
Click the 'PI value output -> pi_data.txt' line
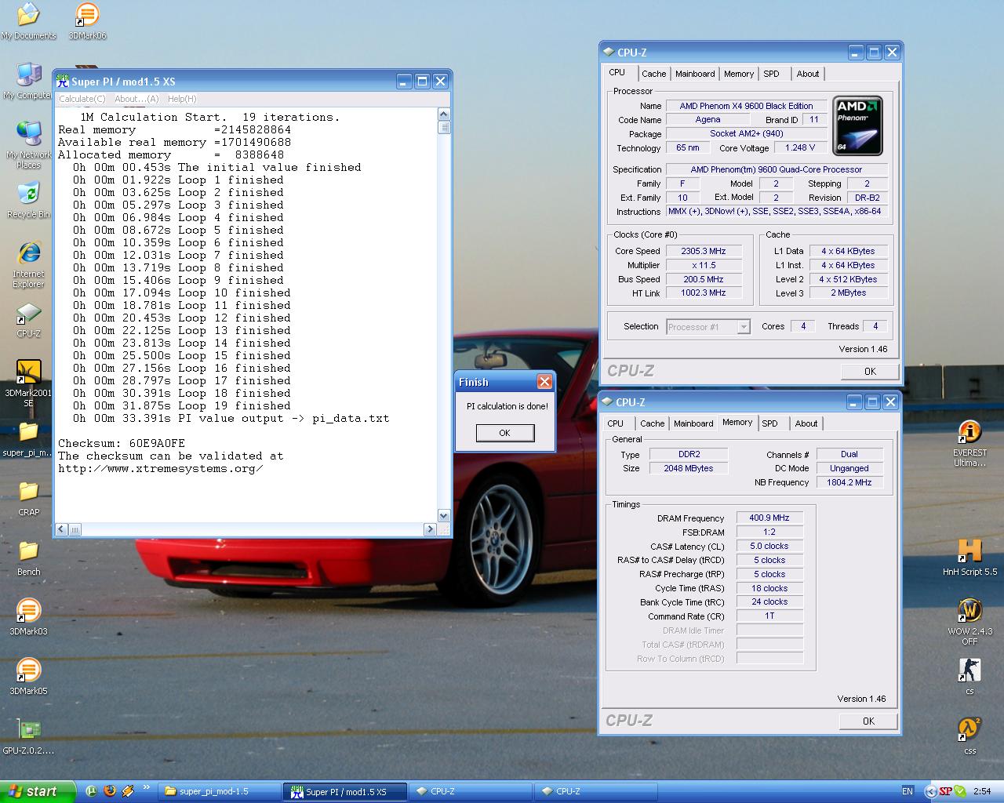(231, 418)
